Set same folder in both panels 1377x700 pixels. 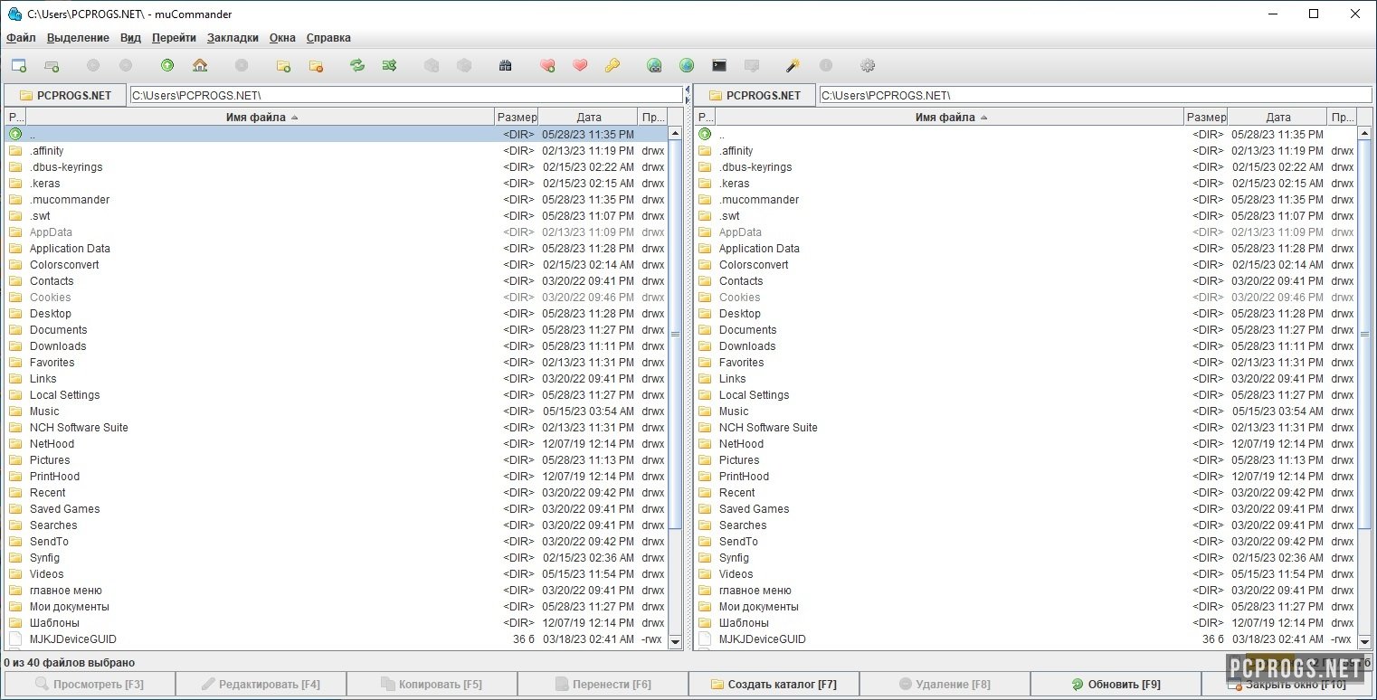coord(390,65)
